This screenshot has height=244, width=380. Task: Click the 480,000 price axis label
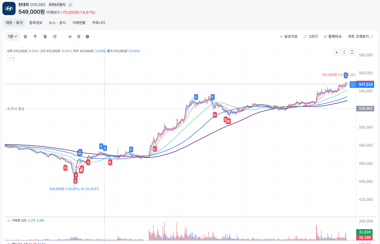coord(366,145)
